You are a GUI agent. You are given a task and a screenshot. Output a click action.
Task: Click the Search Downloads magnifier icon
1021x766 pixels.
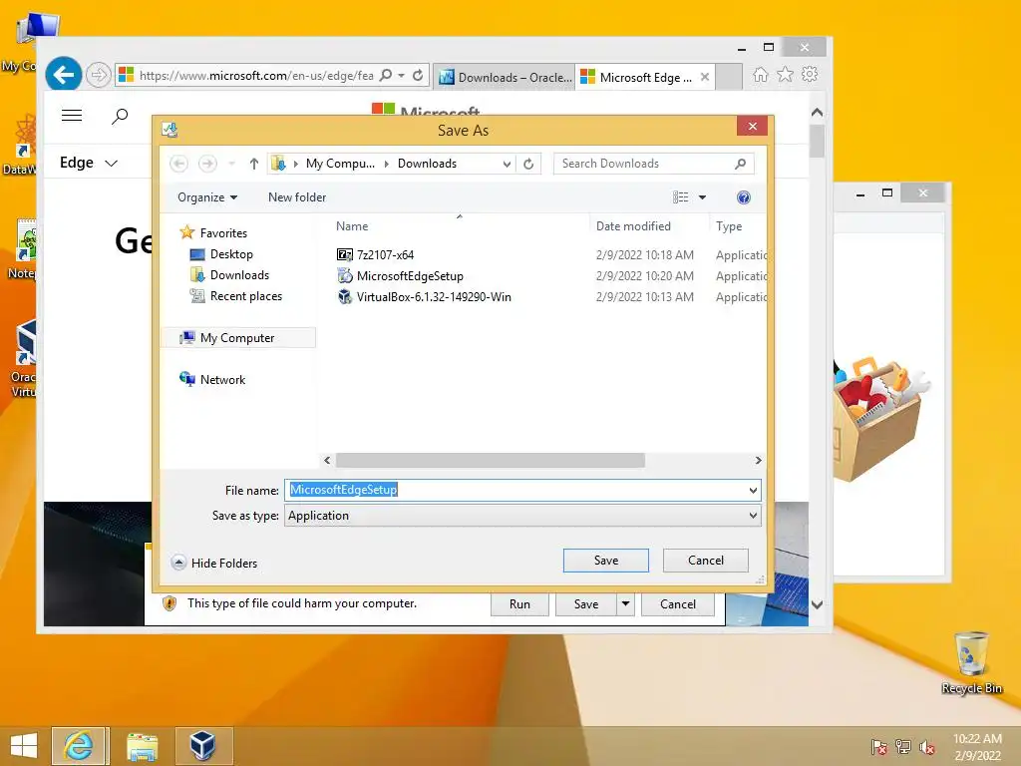[x=741, y=164]
